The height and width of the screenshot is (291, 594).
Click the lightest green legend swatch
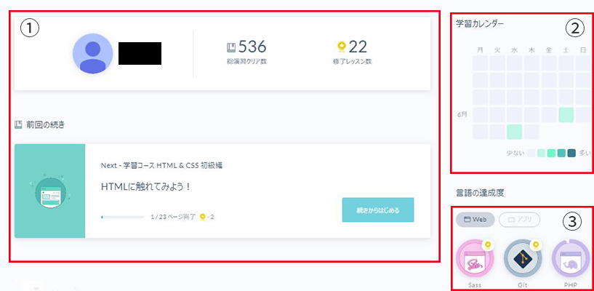[542, 153]
